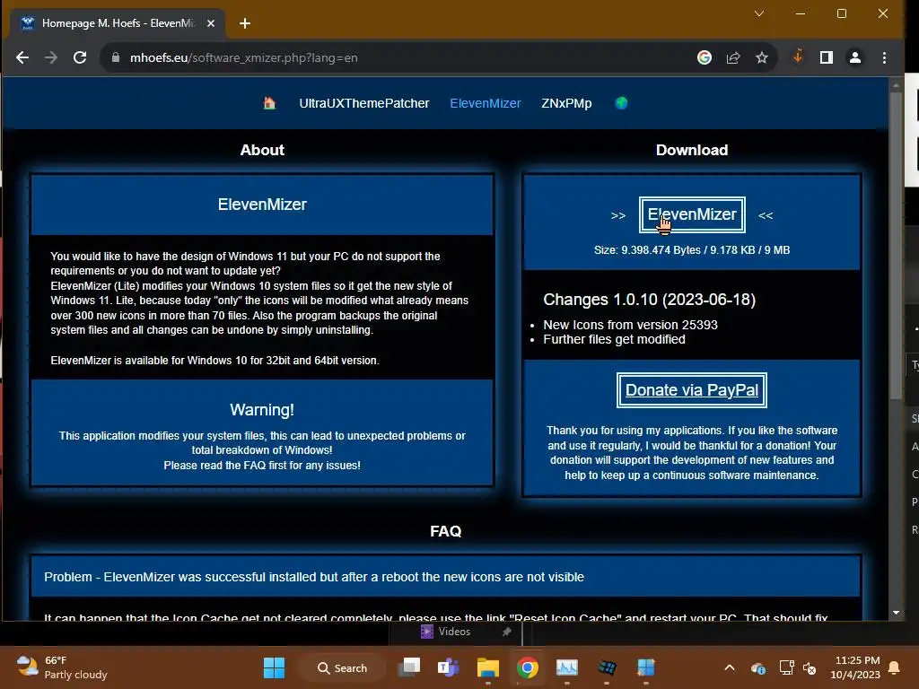The width and height of the screenshot is (919, 689).
Task: Click the ElevenMizer heading in About panel
Action: (262, 205)
